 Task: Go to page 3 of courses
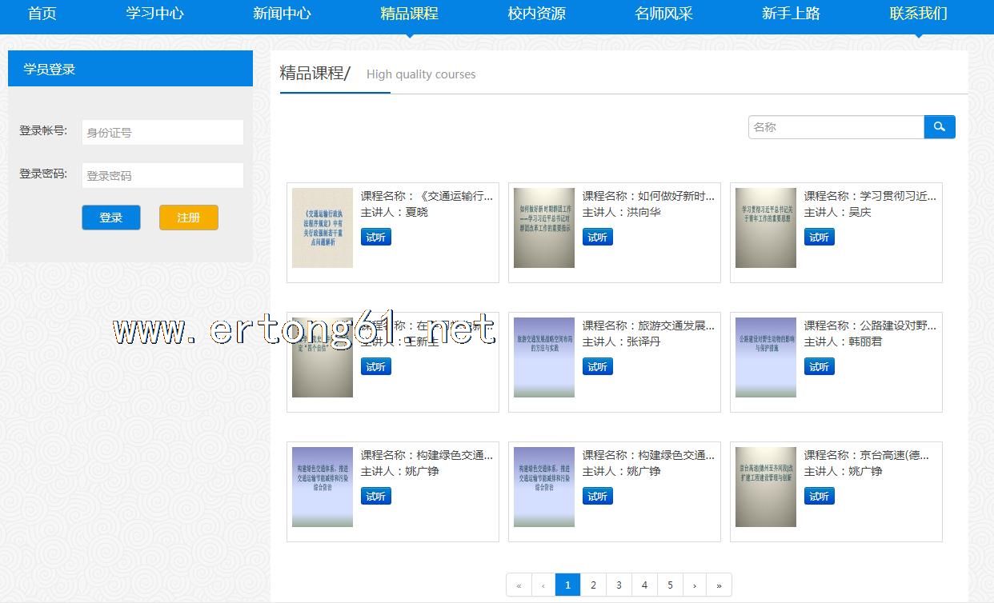[619, 585]
